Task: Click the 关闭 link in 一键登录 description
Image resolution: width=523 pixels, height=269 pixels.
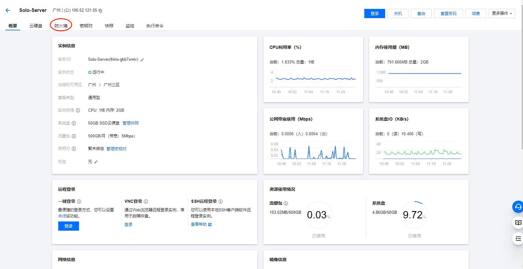Action: [x=62, y=216]
